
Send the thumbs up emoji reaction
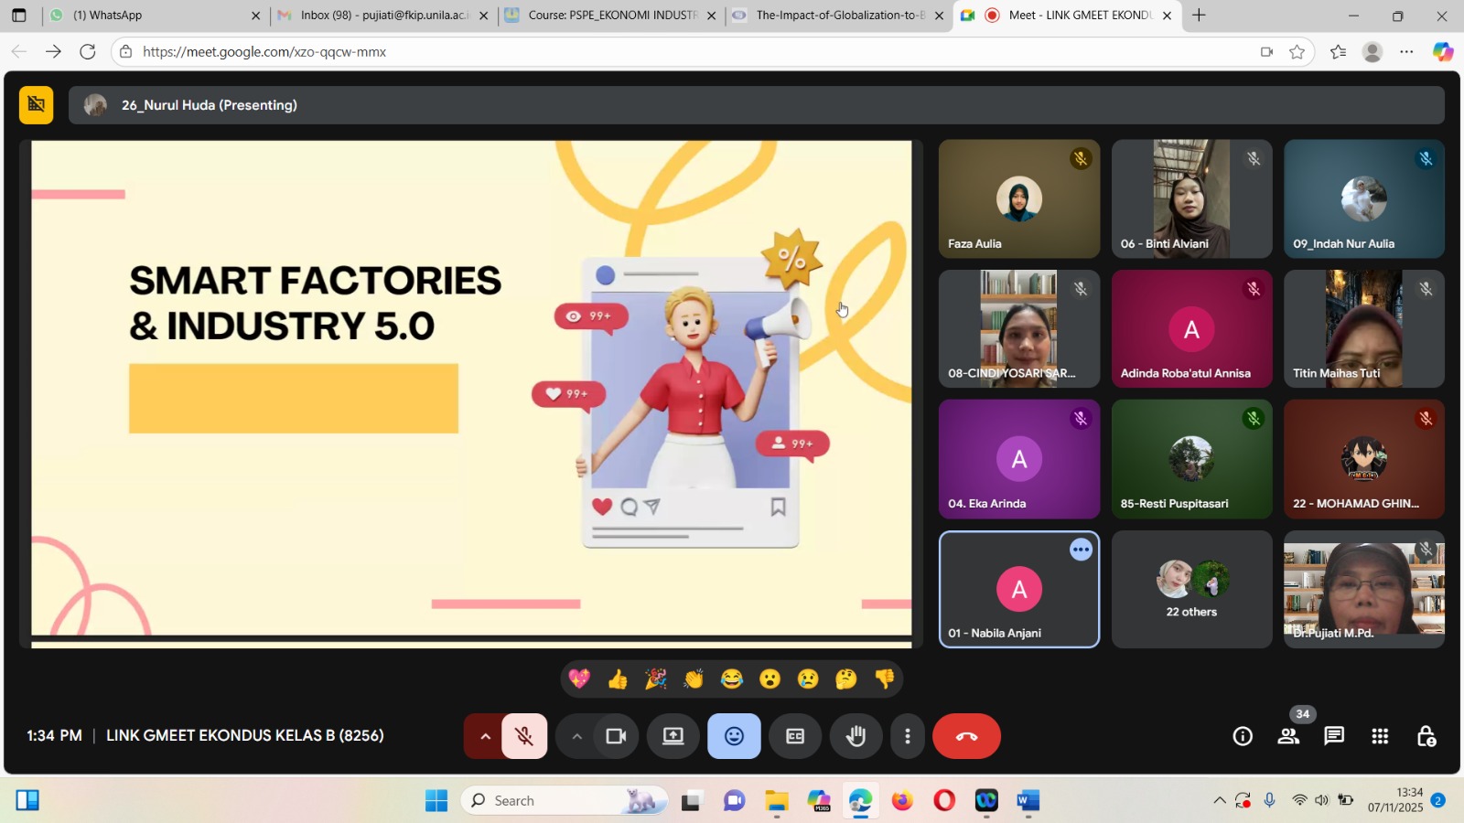pos(618,679)
